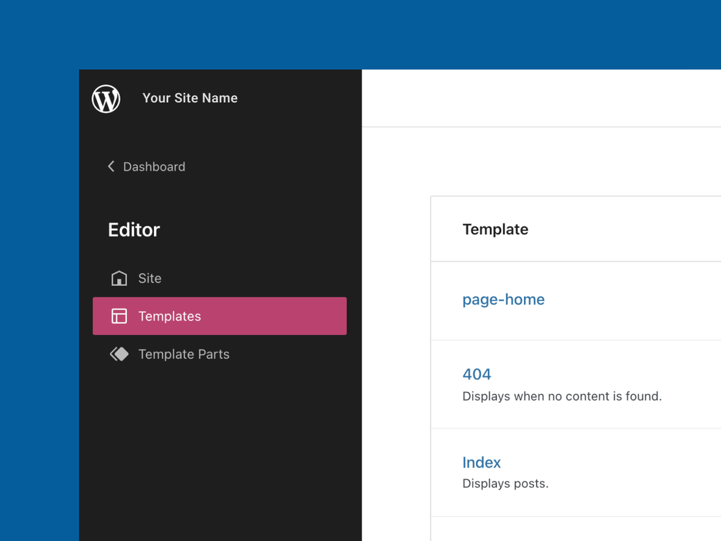The height and width of the screenshot is (541, 721).
Task: Click "Displays when no content is found" description
Action: [x=562, y=396]
